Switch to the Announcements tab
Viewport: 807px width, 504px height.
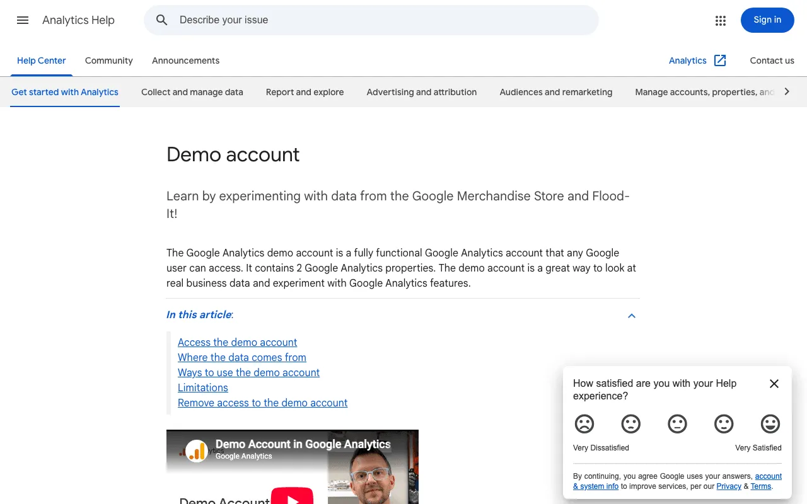click(x=186, y=60)
